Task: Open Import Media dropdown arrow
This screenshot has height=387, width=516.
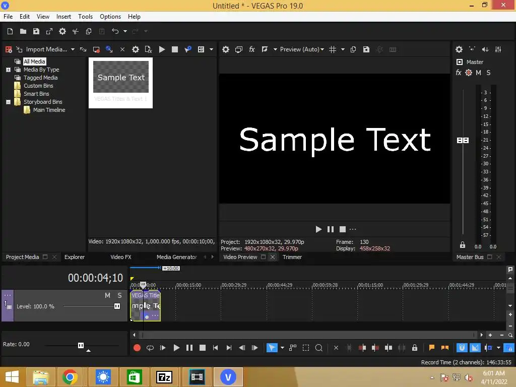Action: click(x=73, y=49)
